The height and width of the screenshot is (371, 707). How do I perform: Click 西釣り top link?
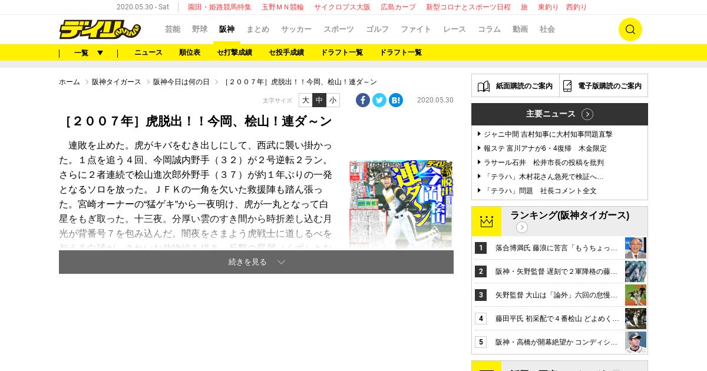pyautogui.click(x=577, y=7)
